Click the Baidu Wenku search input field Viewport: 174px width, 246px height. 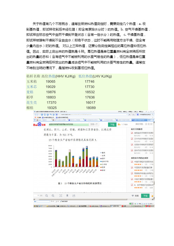(x=69, y=124)
